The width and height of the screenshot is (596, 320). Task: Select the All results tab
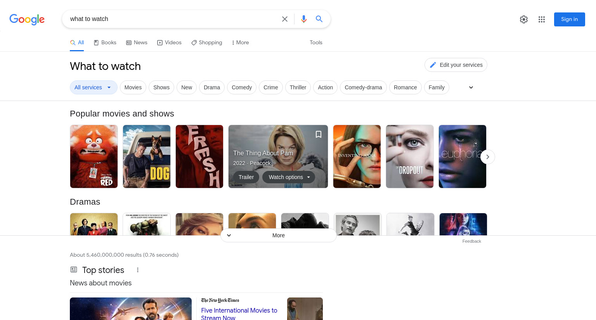(x=77, y=43)
